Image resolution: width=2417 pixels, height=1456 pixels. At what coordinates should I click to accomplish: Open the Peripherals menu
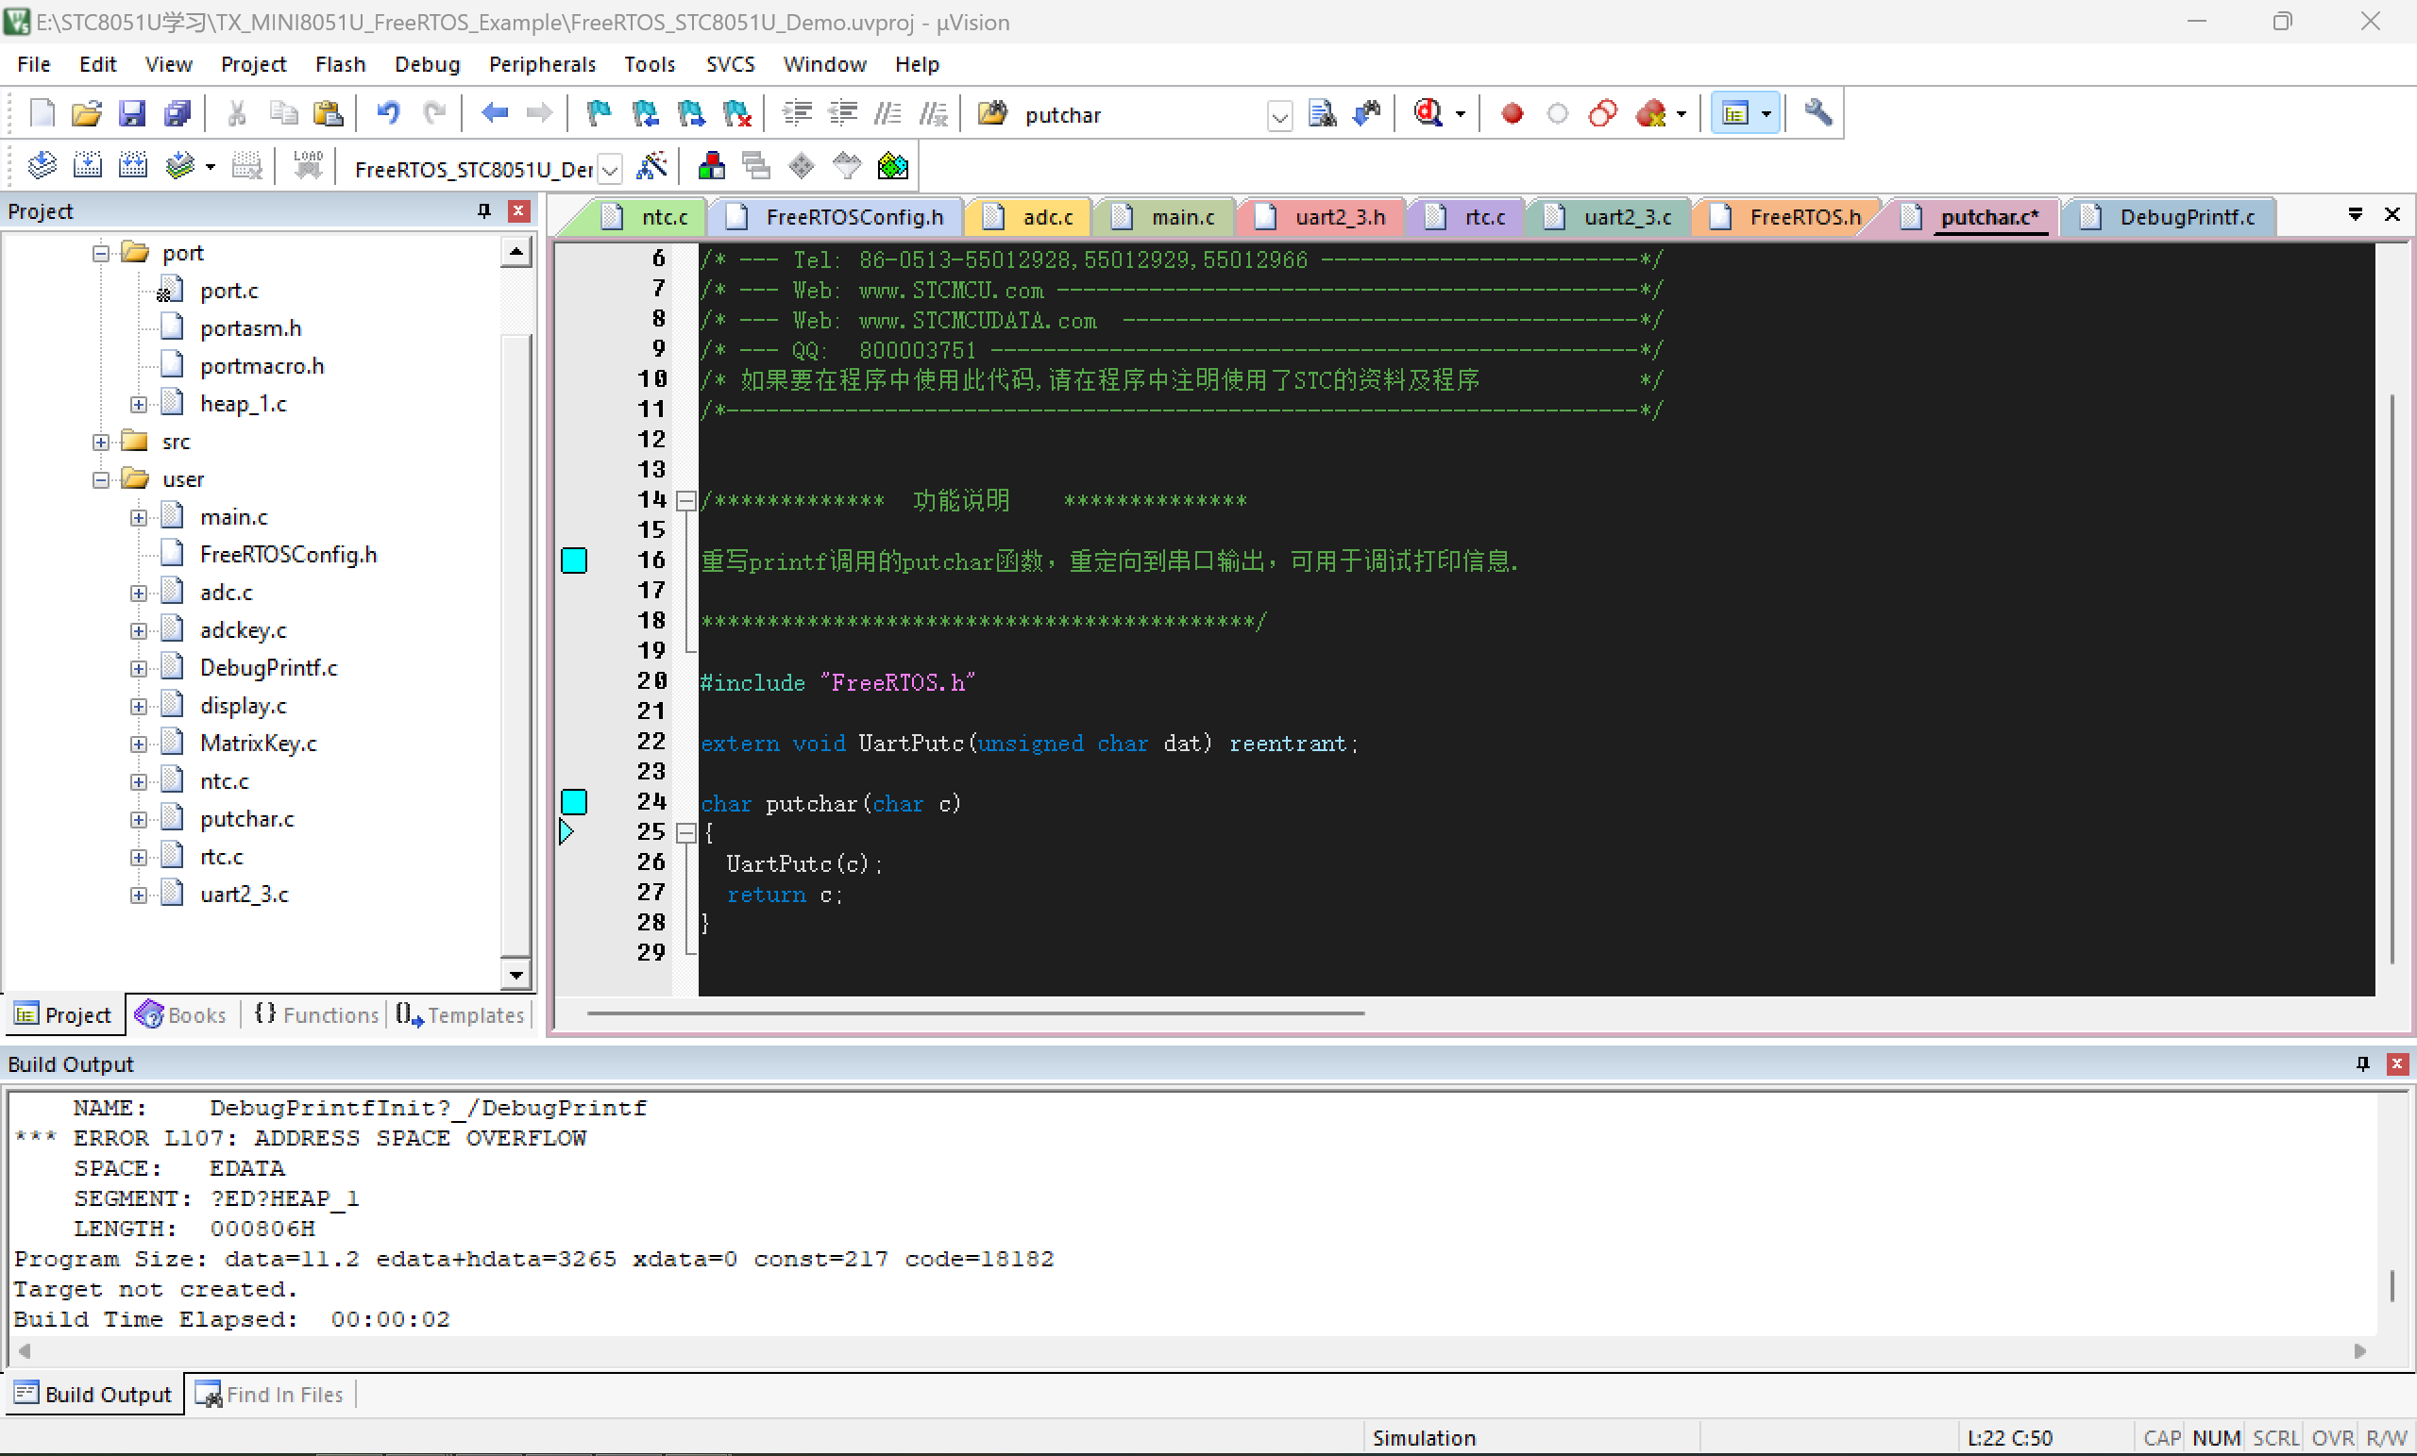(x=542, y=65)
